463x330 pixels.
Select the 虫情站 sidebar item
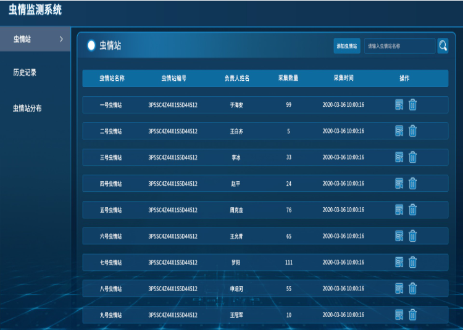pos(35,39)
